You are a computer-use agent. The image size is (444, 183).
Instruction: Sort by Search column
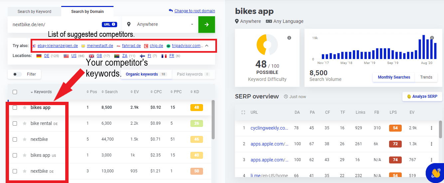110,92
